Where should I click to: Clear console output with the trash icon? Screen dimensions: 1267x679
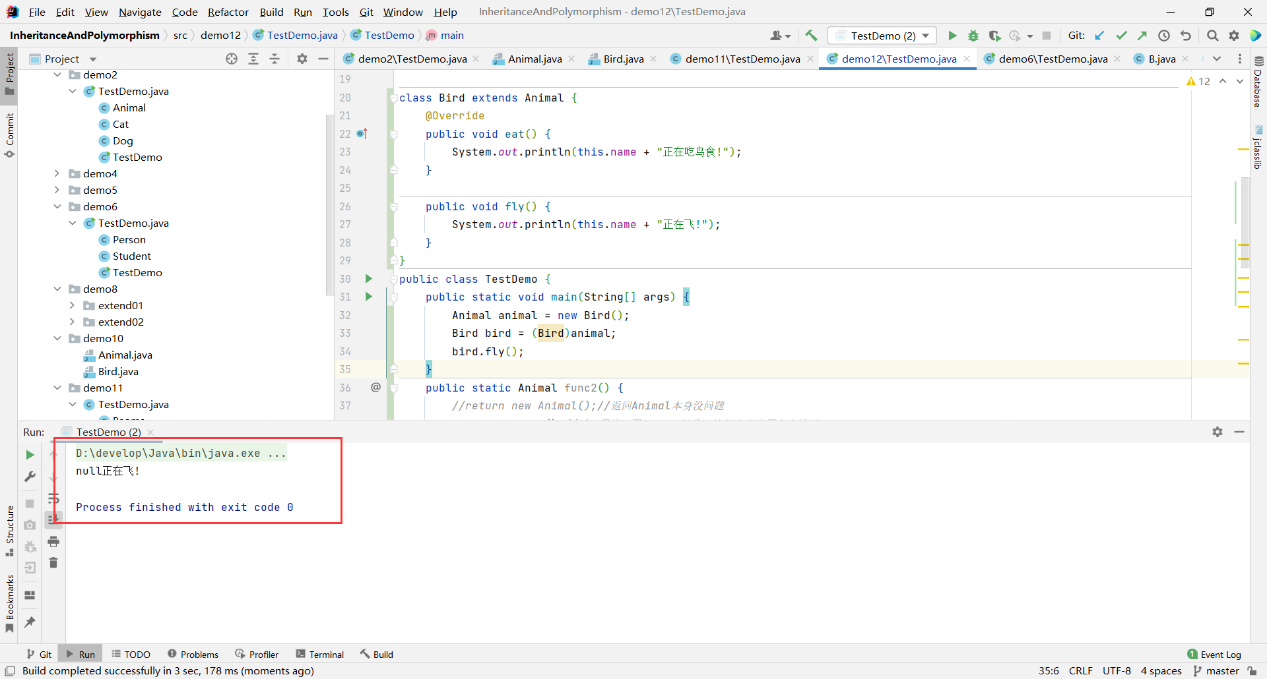[x=53, y=562]
